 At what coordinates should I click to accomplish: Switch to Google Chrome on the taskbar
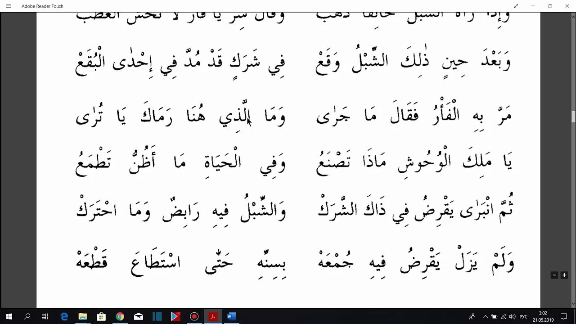pyautogui.click(x=120, y=316)
